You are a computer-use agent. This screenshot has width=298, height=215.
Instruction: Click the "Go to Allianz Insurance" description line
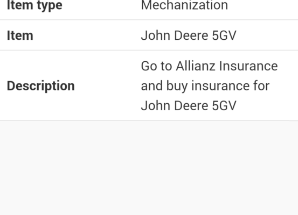point(209,66)
